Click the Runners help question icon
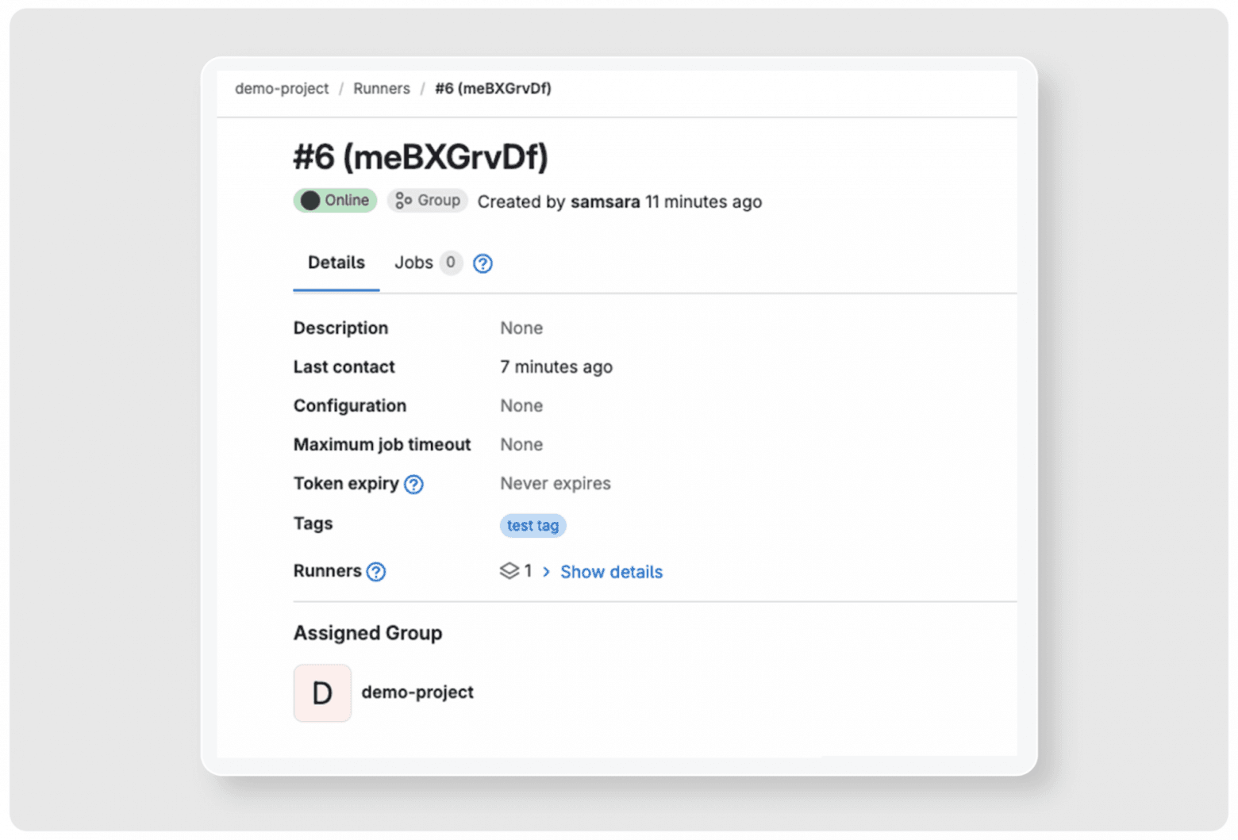1238x840 pixels. (x=376, y=572)
